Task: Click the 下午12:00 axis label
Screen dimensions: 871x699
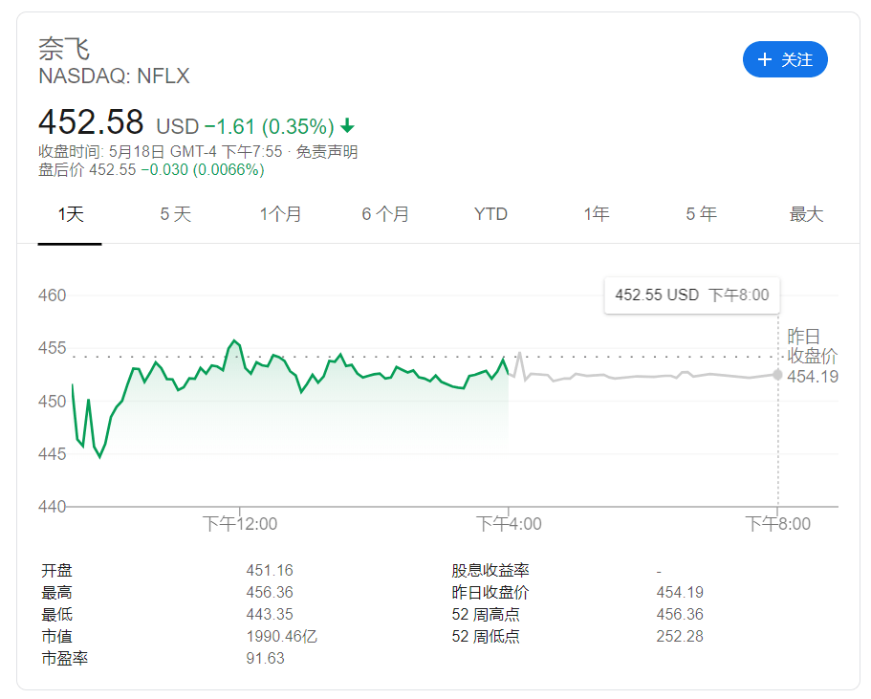Action: tap(239, 524)
